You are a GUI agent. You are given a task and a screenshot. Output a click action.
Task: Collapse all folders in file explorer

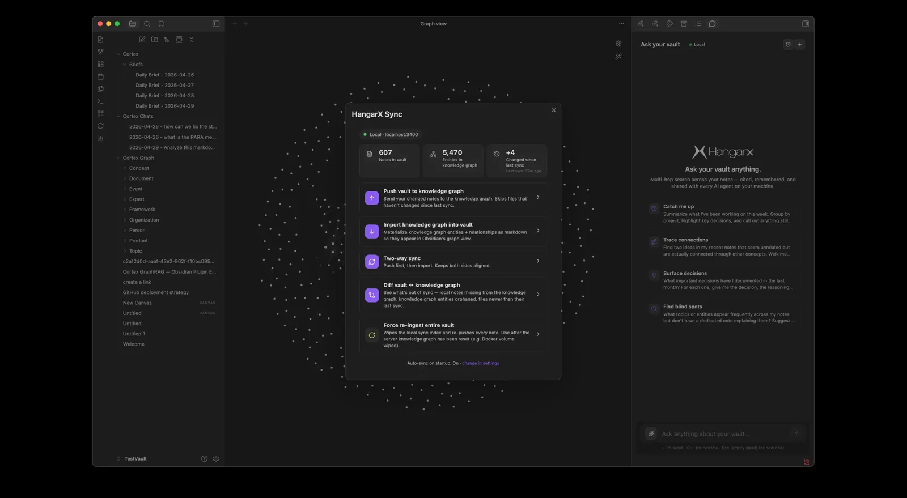[192, 40]
